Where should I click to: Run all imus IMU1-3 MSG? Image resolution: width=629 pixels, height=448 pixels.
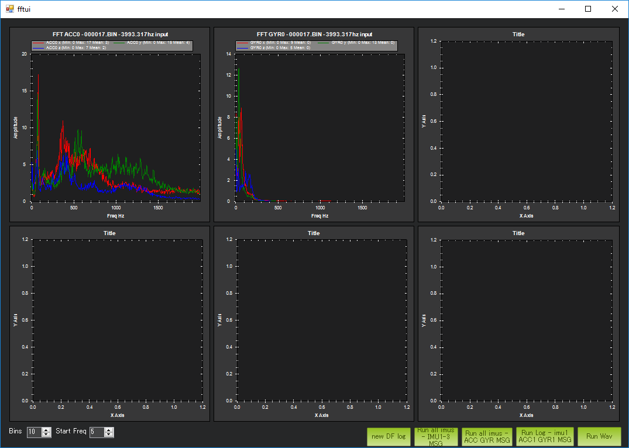pos(435,437)
